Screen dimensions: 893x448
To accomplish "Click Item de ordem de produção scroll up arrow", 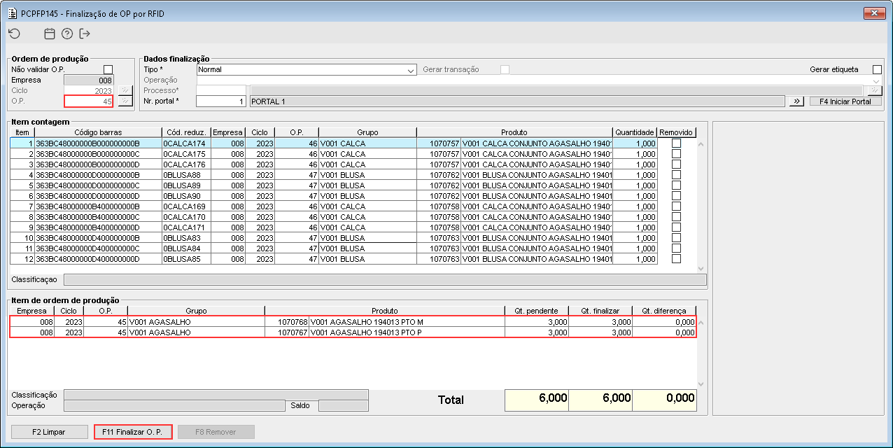I will (701, 323).
